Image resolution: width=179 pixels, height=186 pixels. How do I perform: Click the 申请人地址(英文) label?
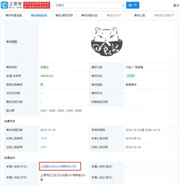[102, 177]
